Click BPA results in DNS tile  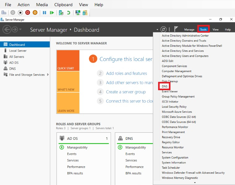(x=133, y=173)
